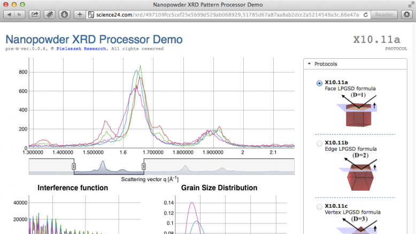416x234 pixels.
Task: Minimize the Safari window with yellow button
Action: click(x=14, y=4)
